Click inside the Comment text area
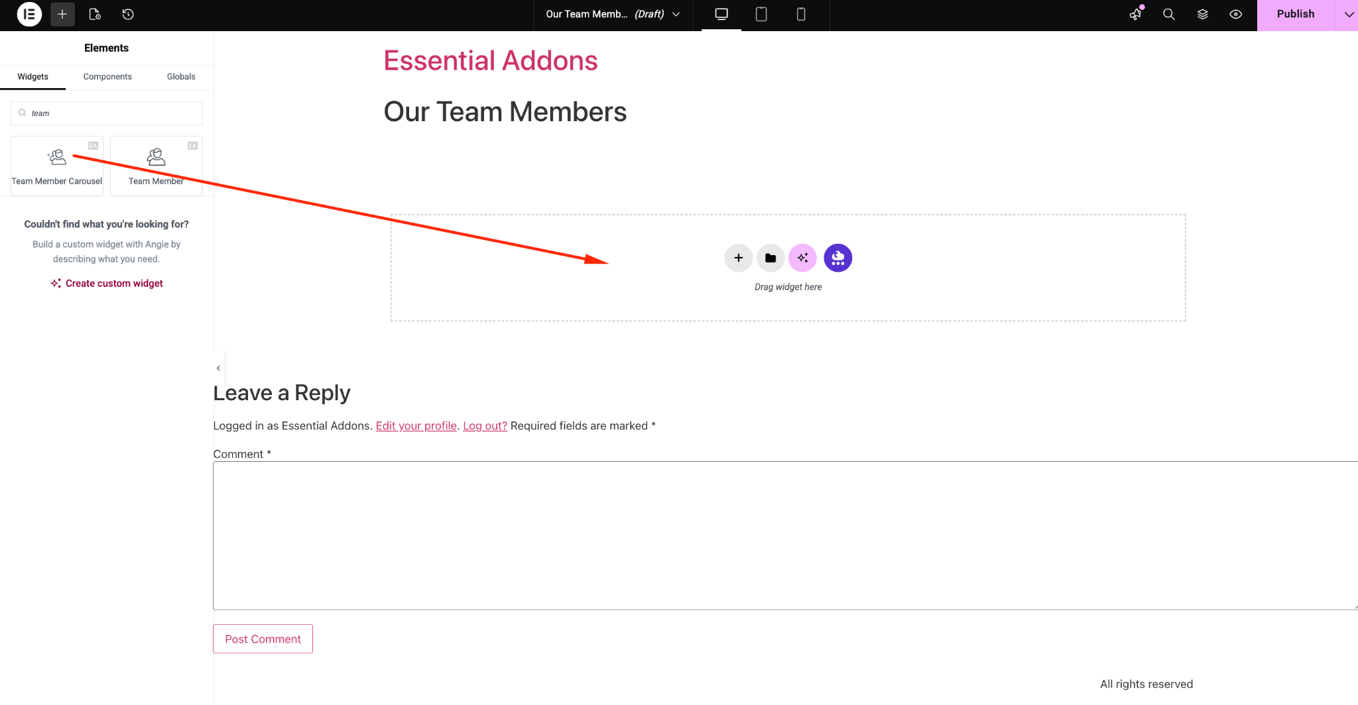The image size is (1358, 705). pyautogui.click(x=785, y=535)
